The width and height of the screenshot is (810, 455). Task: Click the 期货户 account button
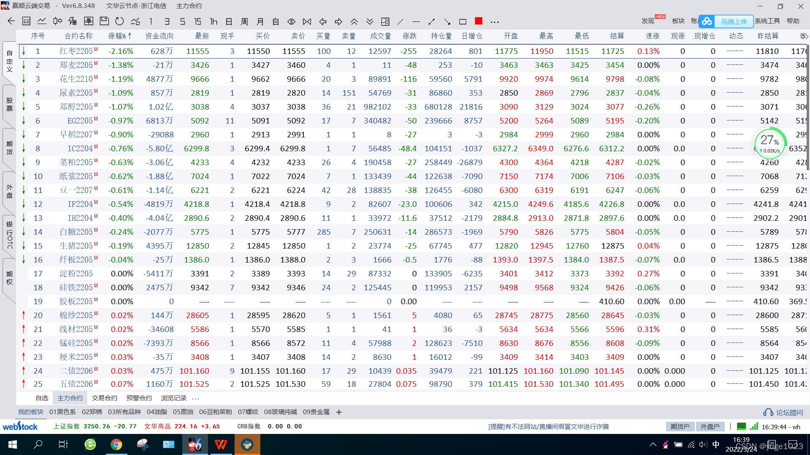680,426
